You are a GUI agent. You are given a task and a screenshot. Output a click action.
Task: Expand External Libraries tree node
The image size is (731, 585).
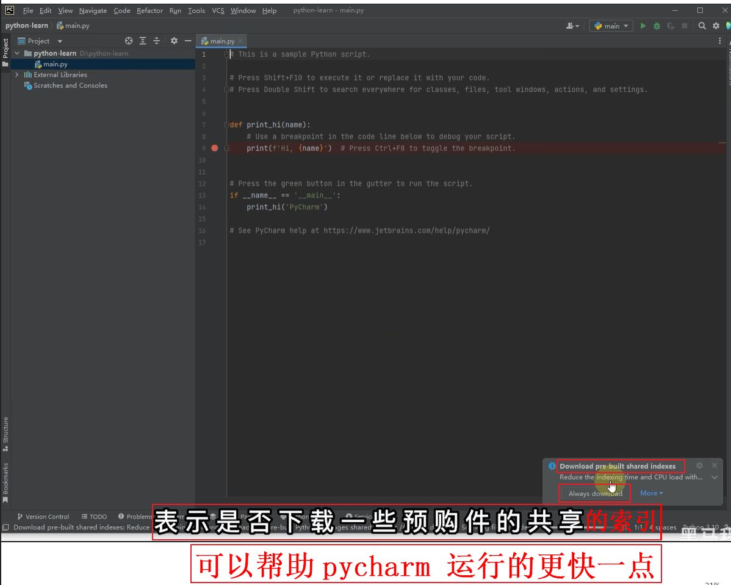[17, 74]
